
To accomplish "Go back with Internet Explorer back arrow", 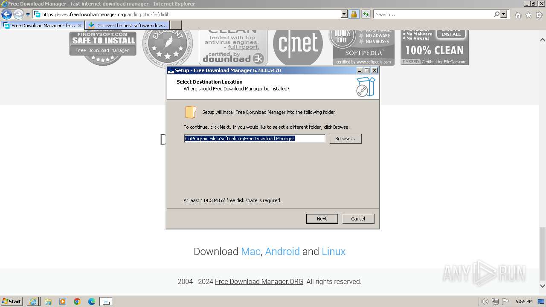I will coord(6,14).
